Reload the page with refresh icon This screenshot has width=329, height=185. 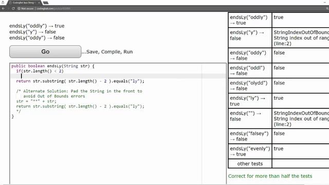(x=13, y=9)
